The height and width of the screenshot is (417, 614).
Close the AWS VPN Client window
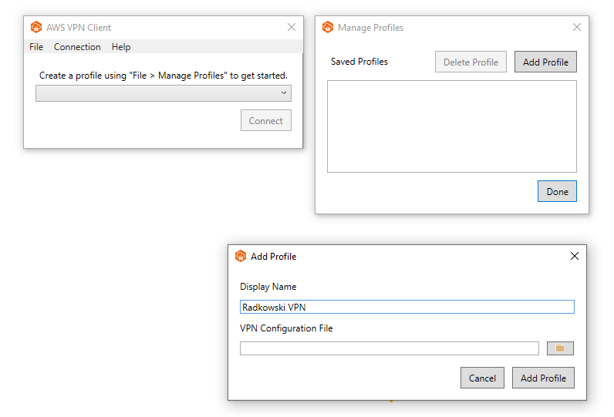292,27
